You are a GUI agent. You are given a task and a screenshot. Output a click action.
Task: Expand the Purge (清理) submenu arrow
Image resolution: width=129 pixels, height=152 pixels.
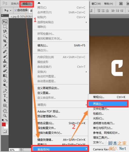(x=86, y=105)
